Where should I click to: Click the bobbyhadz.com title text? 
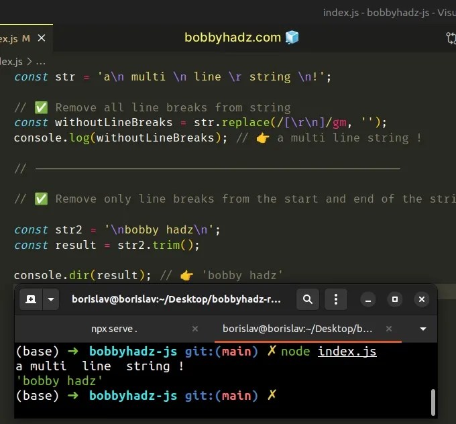pyautogui.click(x=233, y=38)
